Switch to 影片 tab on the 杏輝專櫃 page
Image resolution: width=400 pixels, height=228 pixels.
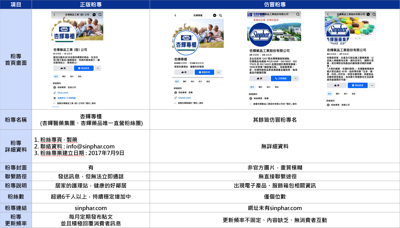[x=200, y=82]
